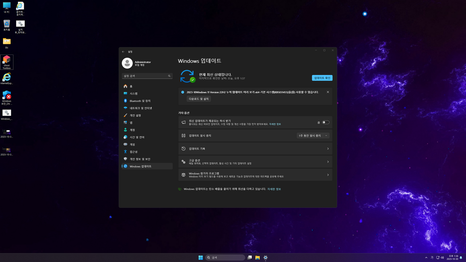Open the volume icon in system tray
The width and height of the screenshot is (466, 262).
pyautogui.click(x=442, y=258)
